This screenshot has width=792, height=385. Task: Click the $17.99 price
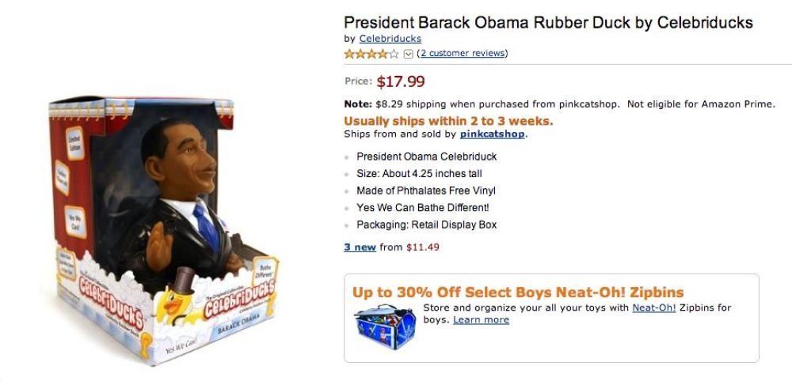pos(401,81)
